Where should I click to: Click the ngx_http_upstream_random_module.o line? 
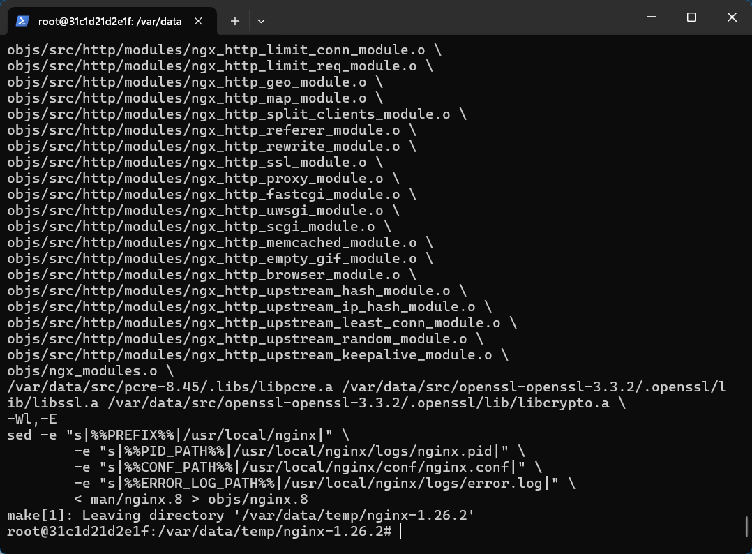coord(245,339)
